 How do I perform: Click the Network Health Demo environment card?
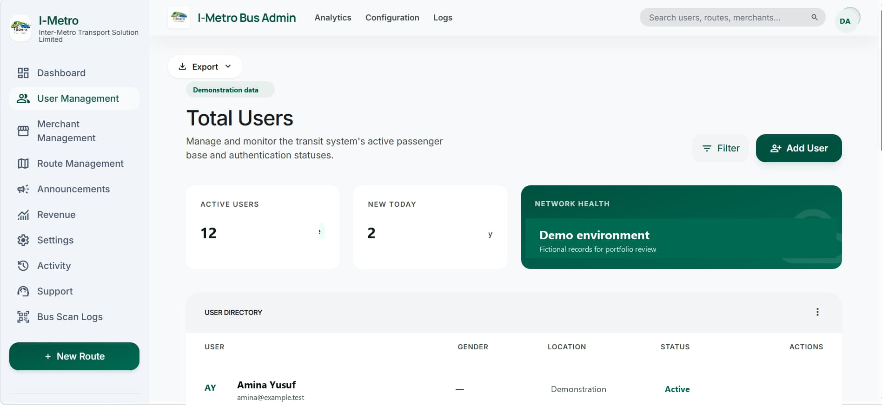pyautogui.click(x=681, y=227)
